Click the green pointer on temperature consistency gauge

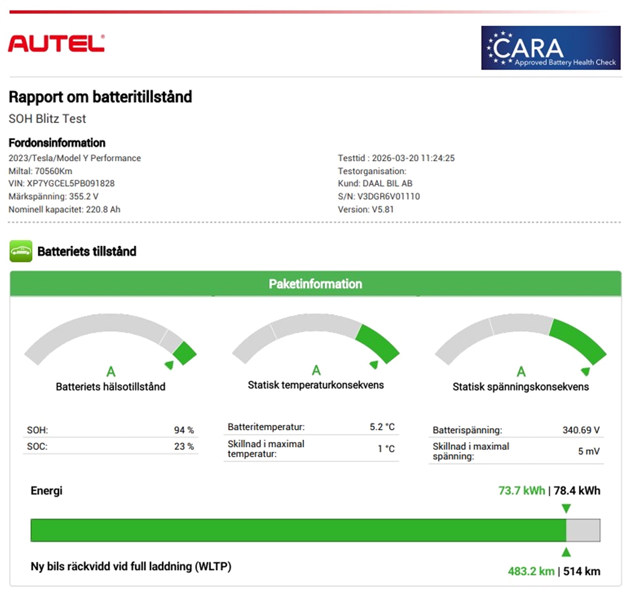point(374,365)
